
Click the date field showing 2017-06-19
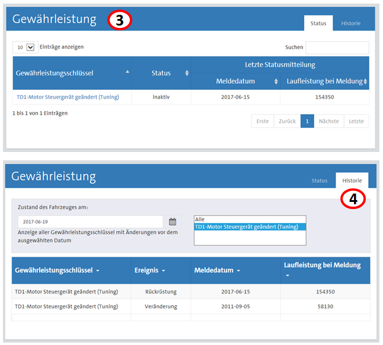coord(90,221)
